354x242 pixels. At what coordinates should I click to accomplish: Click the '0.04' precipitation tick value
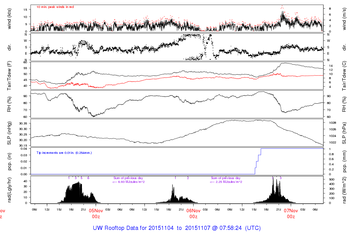[x=24, y=149]
